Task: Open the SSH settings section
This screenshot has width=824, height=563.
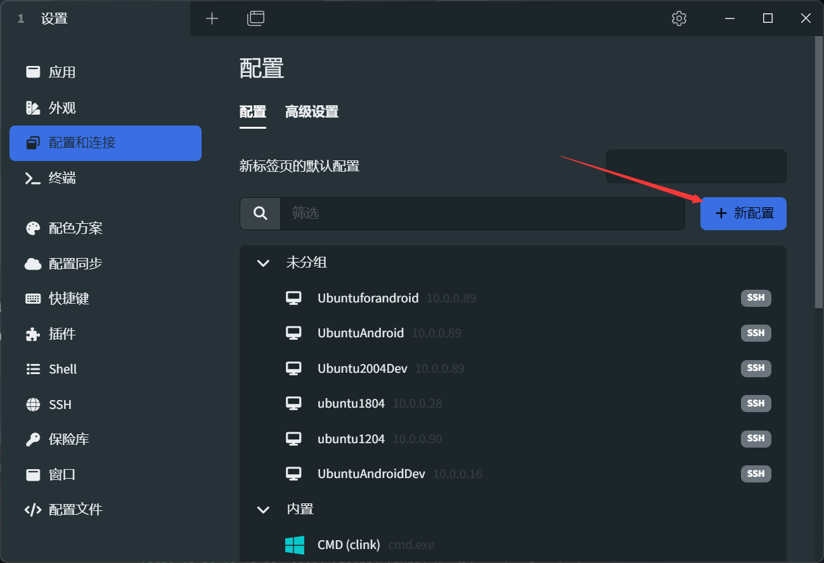Action: (105, 404)
